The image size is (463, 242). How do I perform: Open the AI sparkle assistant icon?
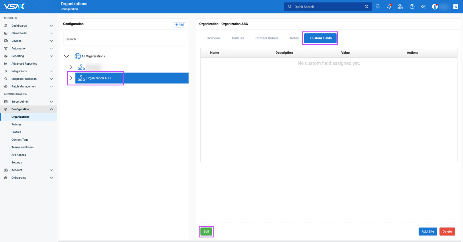(x=423, y=7)
